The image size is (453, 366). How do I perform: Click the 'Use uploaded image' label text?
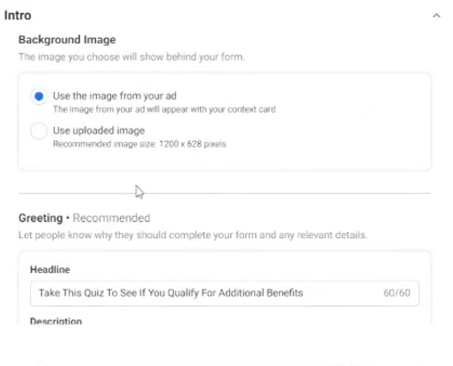[x=99, y=131]
